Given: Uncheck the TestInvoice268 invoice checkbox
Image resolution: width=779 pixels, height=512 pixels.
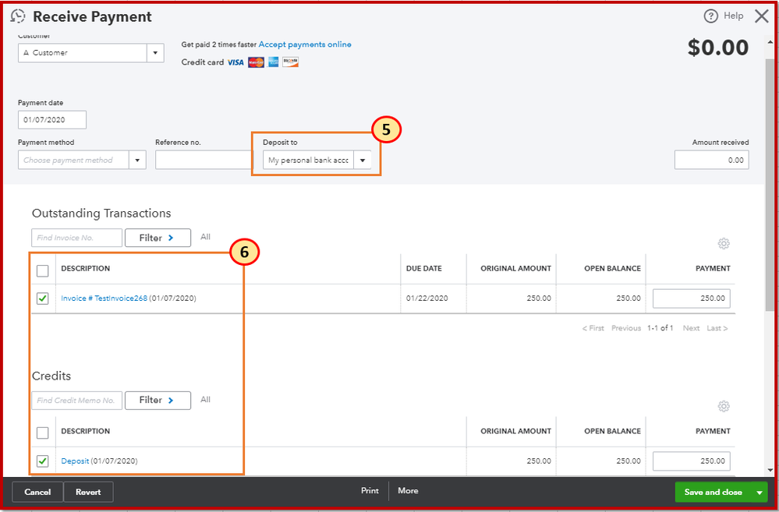Looking at the screenshot, I should pyautogui.click(x=43, y=298).
